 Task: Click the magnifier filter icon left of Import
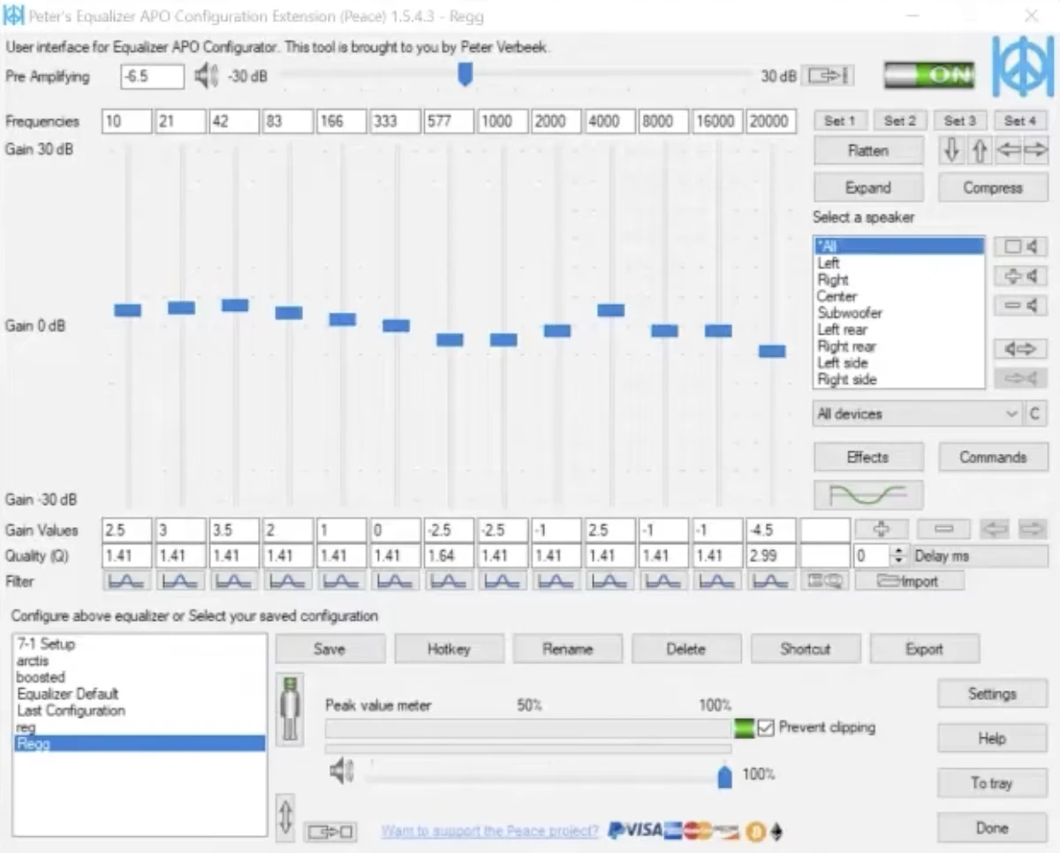pyautogui.click(x=825, y=581)
